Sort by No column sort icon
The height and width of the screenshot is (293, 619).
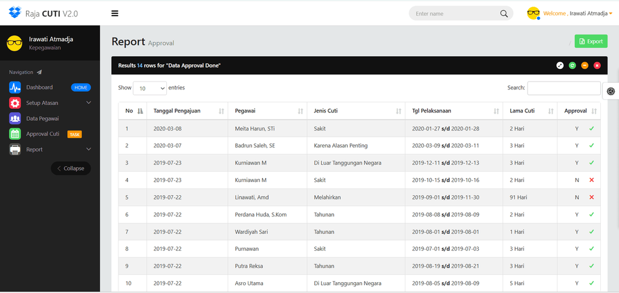tap(140, 111)
